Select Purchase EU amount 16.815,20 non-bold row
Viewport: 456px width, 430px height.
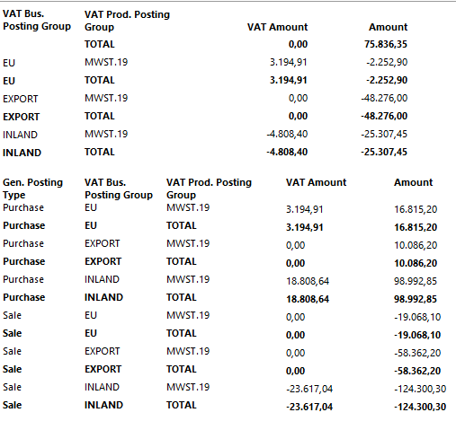coord(416,209)
